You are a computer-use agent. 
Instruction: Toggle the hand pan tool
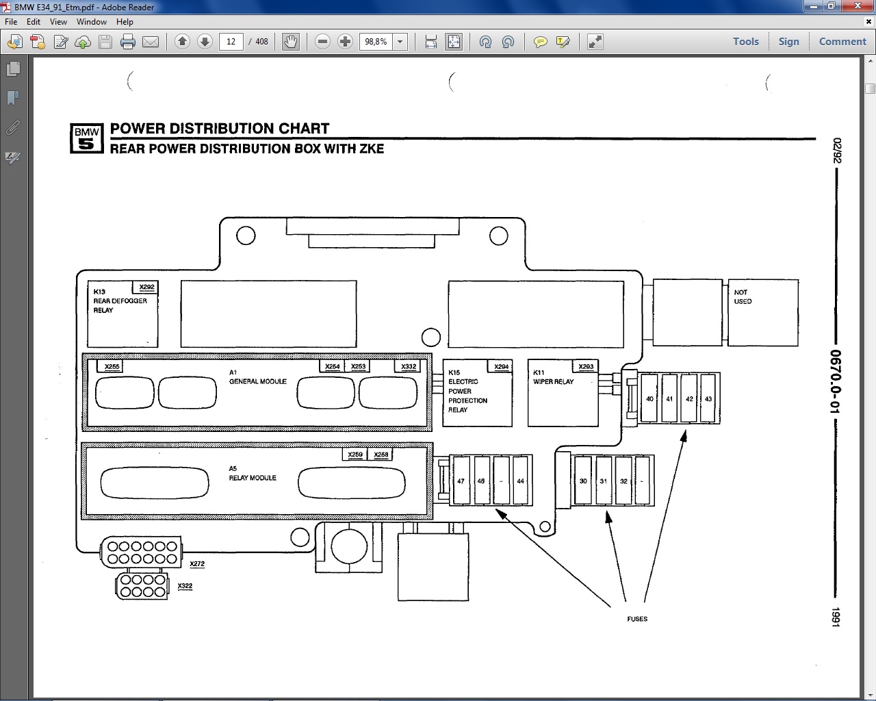click(291, 42)
